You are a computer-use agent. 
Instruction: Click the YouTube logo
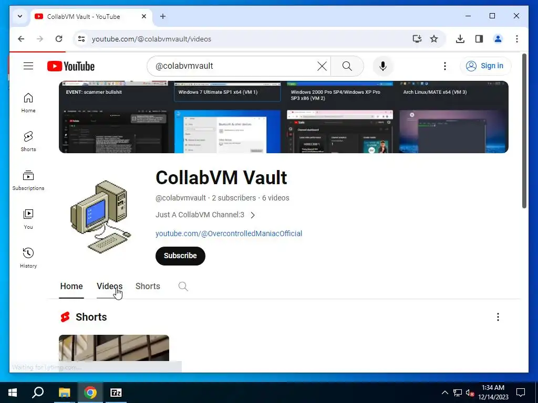pos(71,66)
